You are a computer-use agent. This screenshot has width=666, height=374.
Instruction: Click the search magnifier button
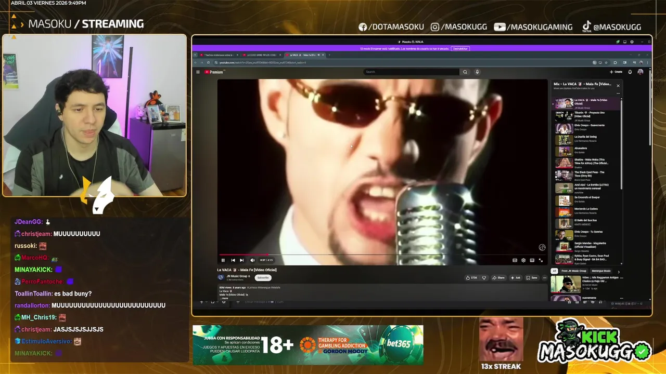point(465,72)
